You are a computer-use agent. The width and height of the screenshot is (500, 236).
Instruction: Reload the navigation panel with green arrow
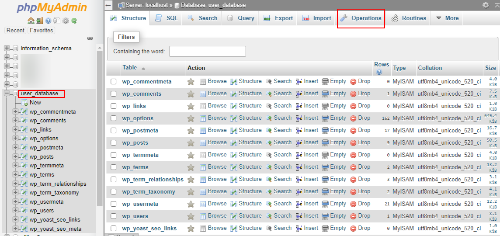(74, 21)
